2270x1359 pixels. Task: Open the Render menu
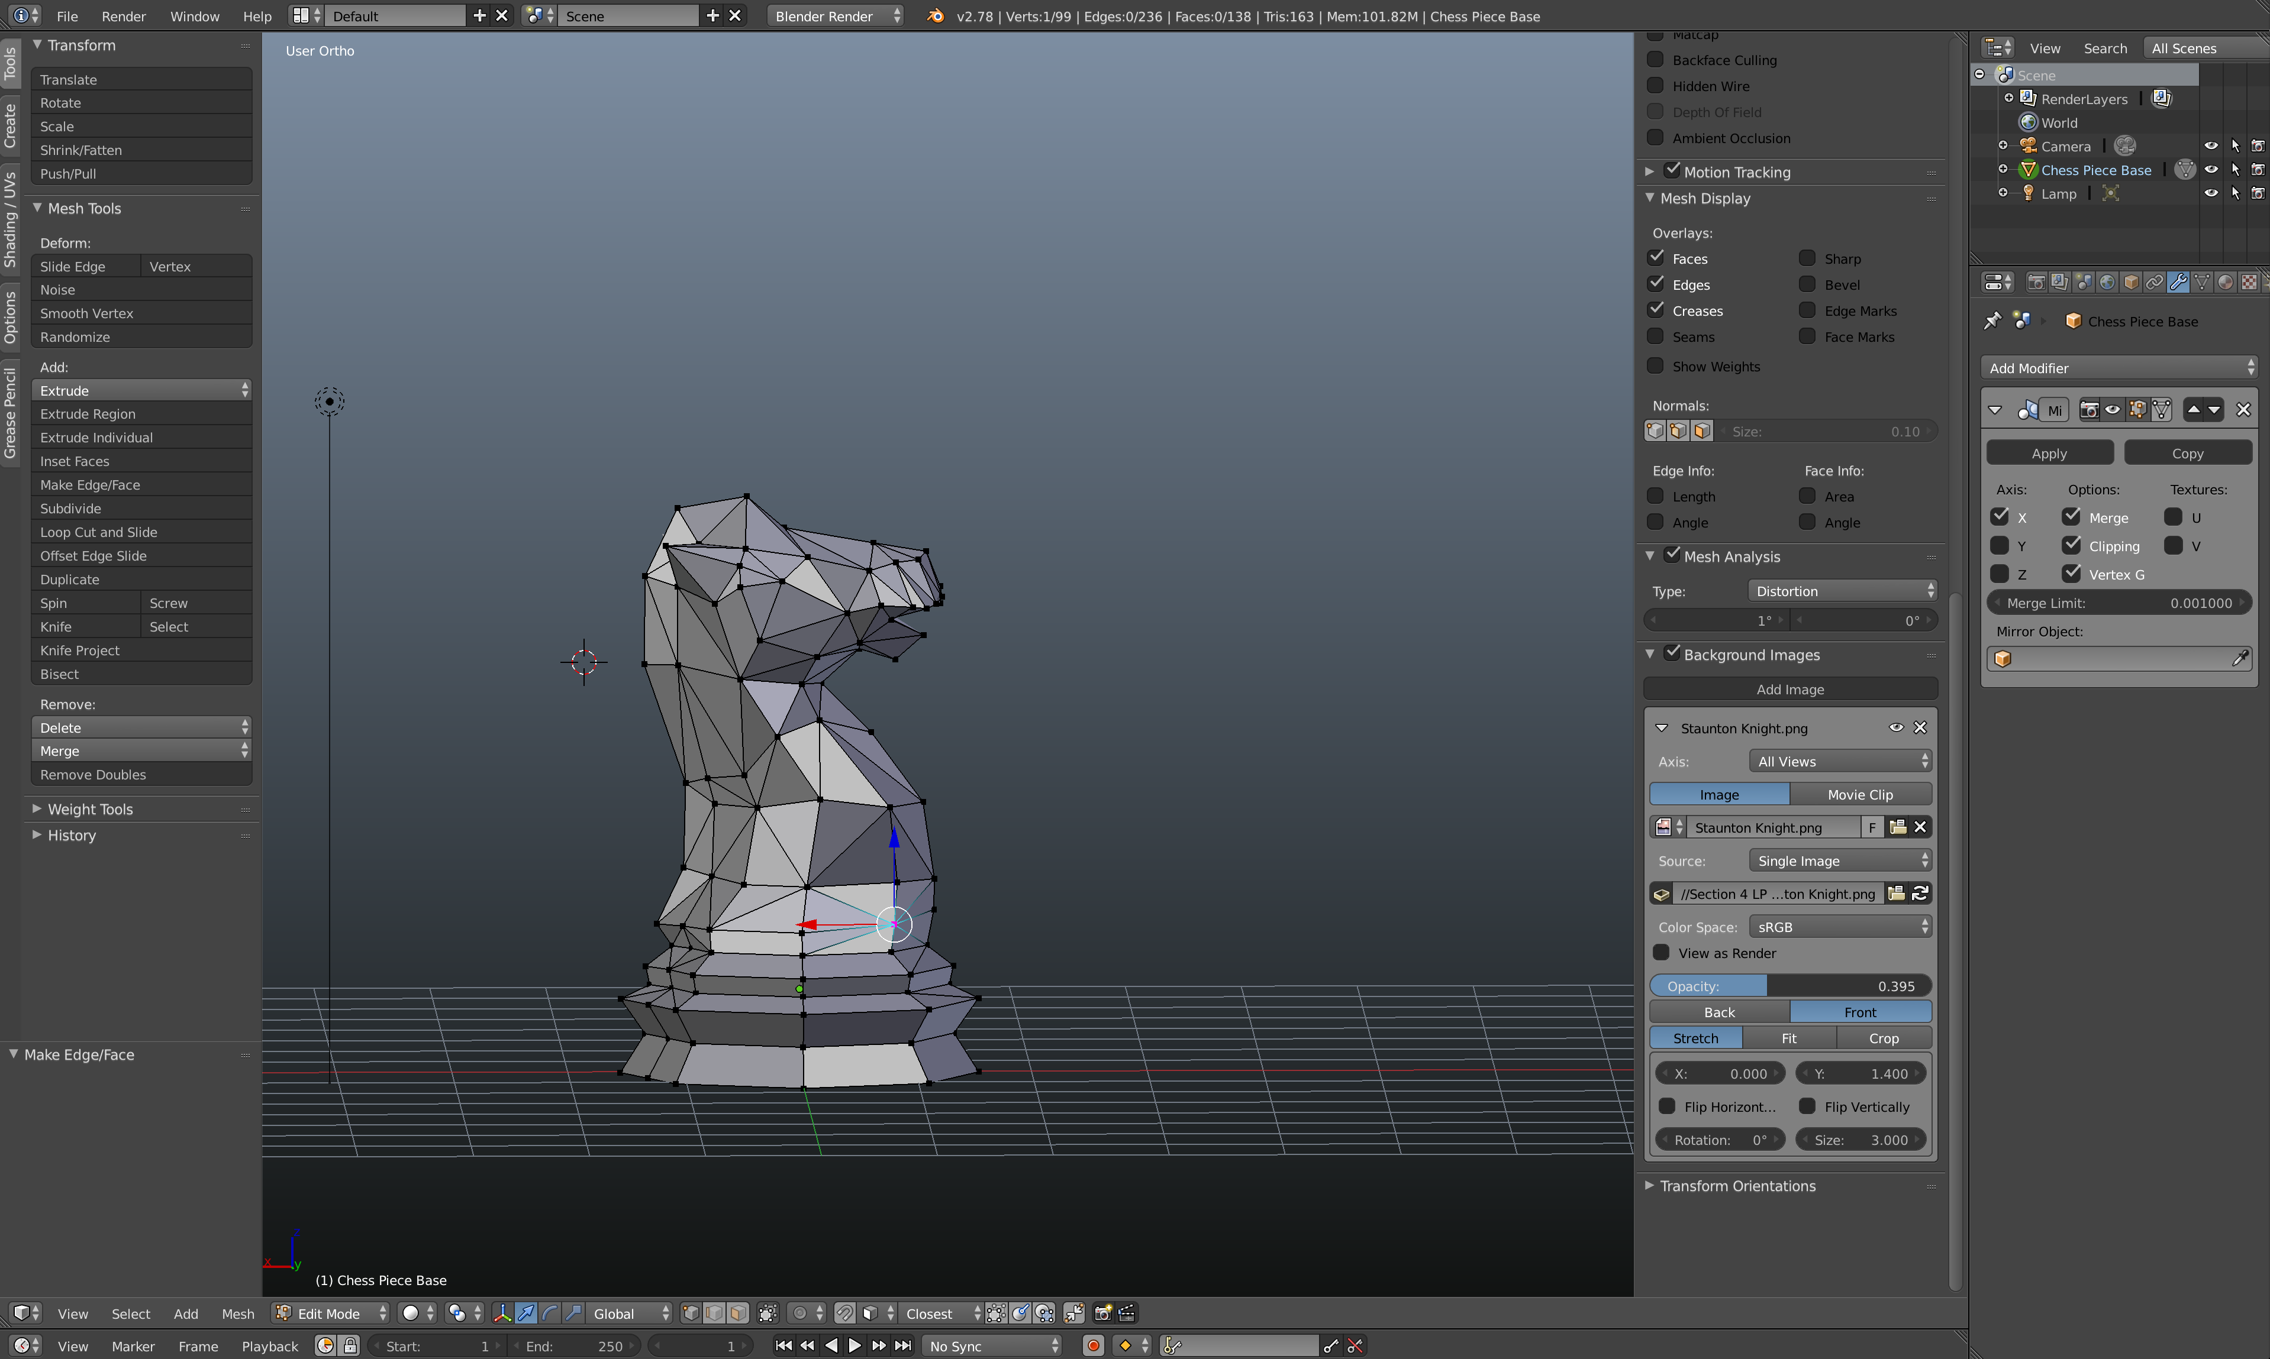point(122,15)
